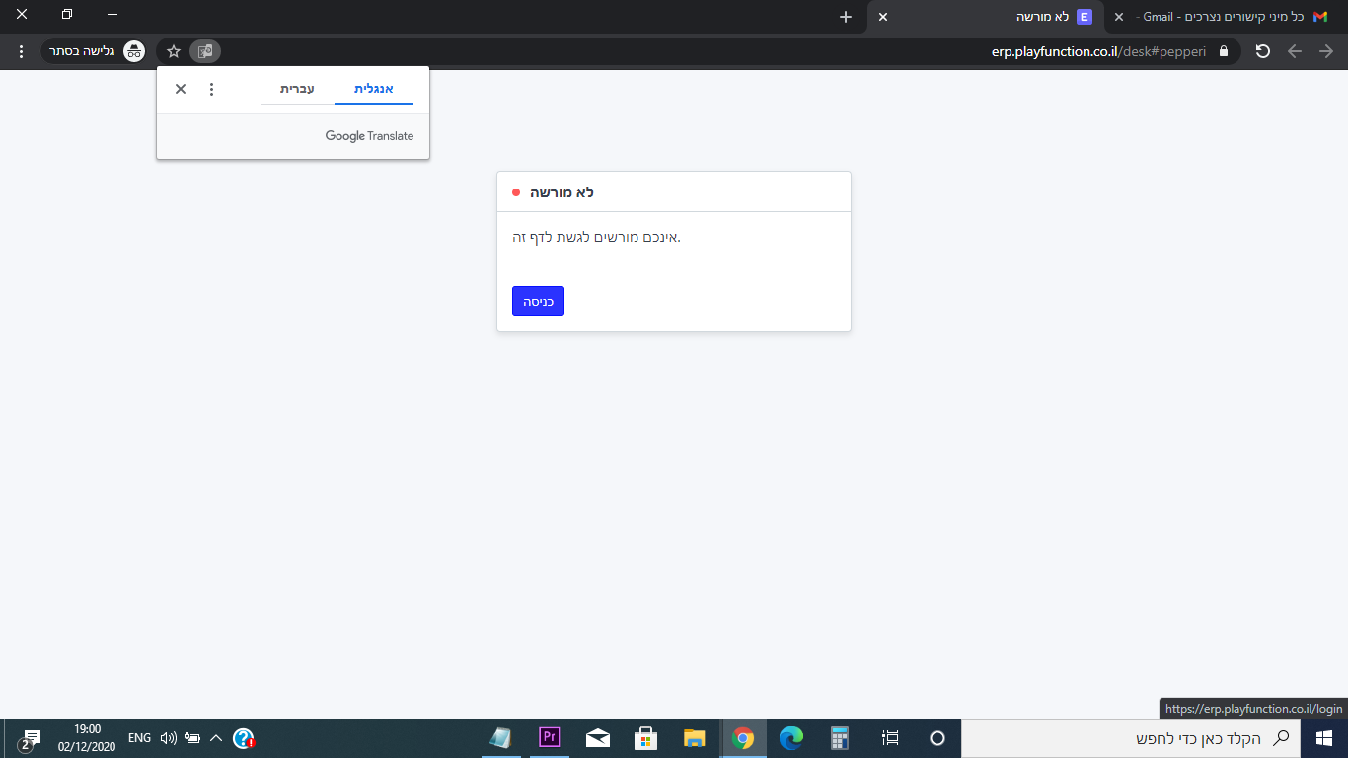Screen dimensions: 1348x758
Task: Open a new browser tab
Action: tap(845, 17)
